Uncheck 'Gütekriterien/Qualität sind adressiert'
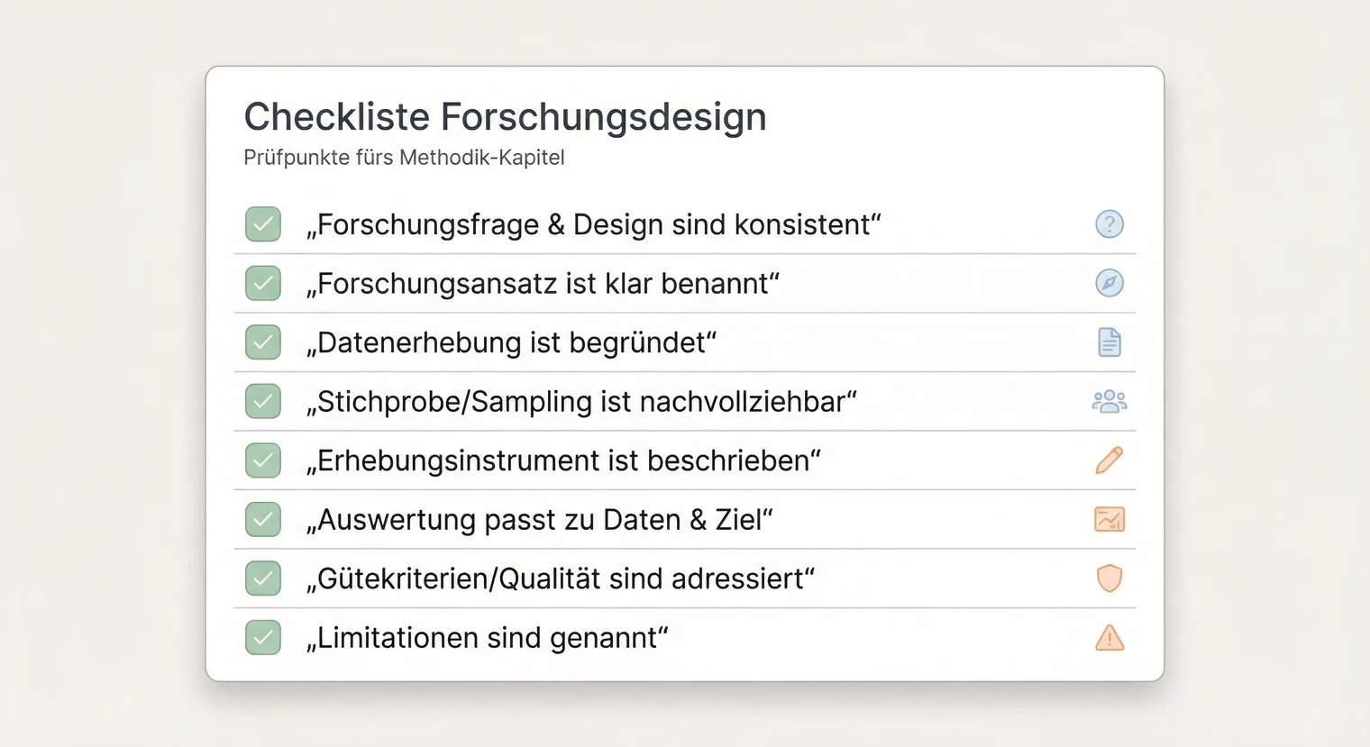Viewport: 1370px width, 747px height. tap(262, 578)
